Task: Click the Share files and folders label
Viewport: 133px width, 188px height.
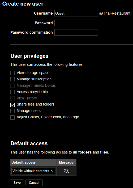Action: [x=36, y=104]
